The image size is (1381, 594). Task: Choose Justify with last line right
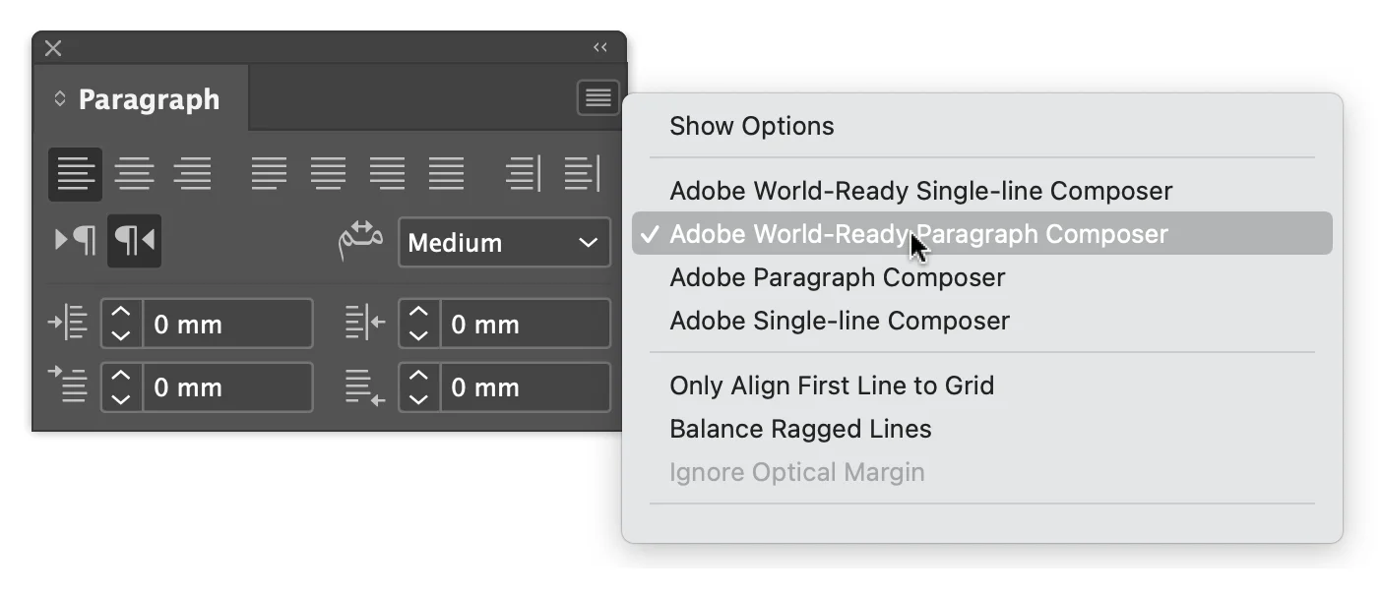[387, 174]
